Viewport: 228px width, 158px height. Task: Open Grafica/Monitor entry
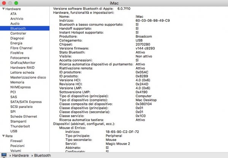(x=23, y=63)
